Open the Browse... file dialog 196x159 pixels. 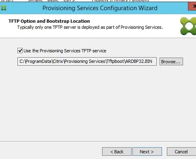[171, 62]
